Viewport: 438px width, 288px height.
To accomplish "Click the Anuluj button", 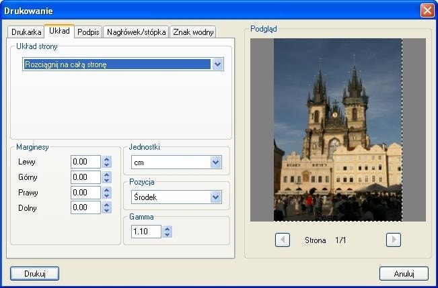I will pyautogui.click(x=404, y=273).
